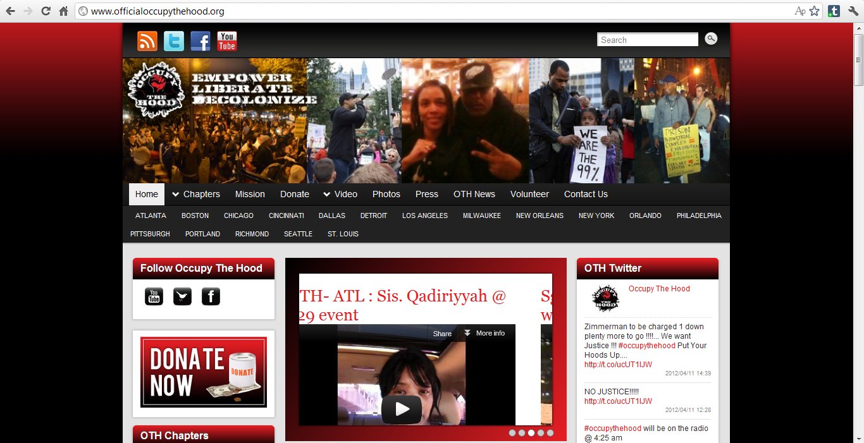This screenshot has height=443, width=864.
Task: Open the Facebook icon in top header
Action: point(201,41)
